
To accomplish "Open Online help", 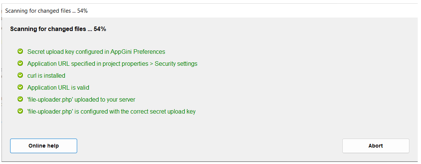I will point(43,146).
